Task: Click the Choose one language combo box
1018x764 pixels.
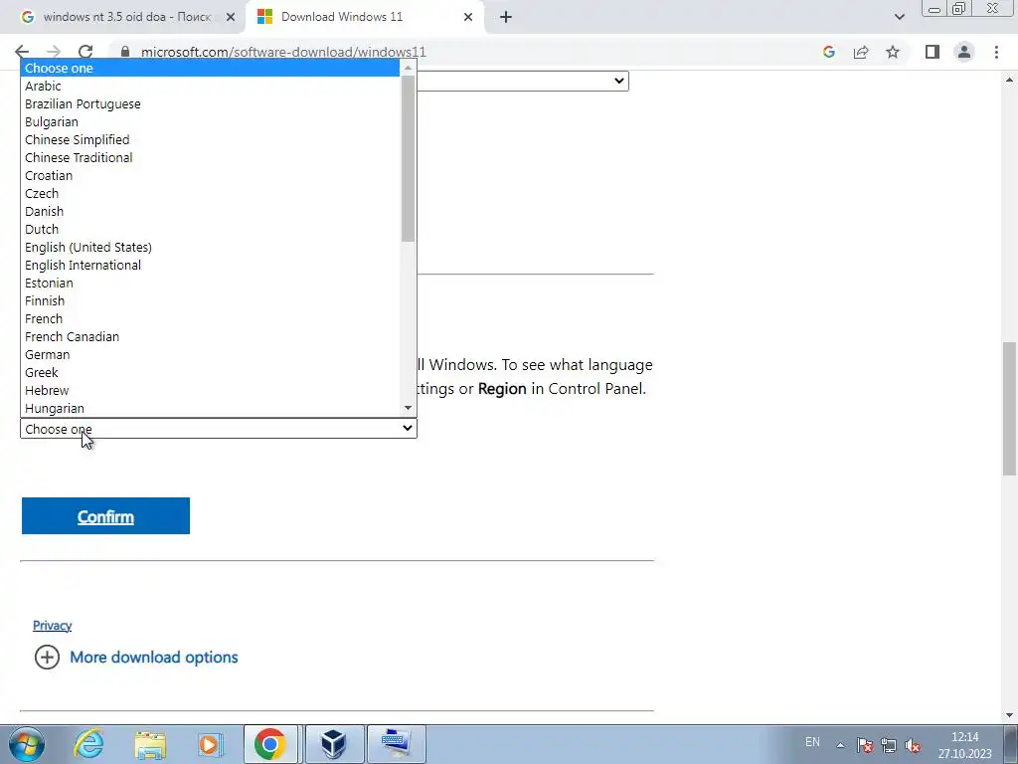Action: coord(219,429)
